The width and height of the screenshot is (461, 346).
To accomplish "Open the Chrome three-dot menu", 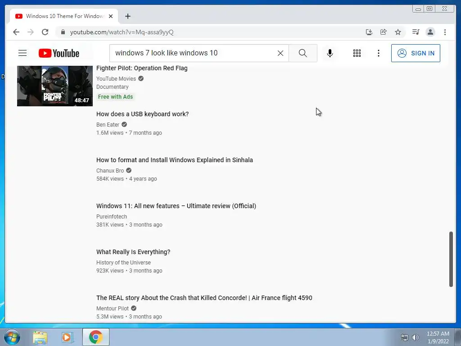I will pyautogui.click(x=445, y=32).
